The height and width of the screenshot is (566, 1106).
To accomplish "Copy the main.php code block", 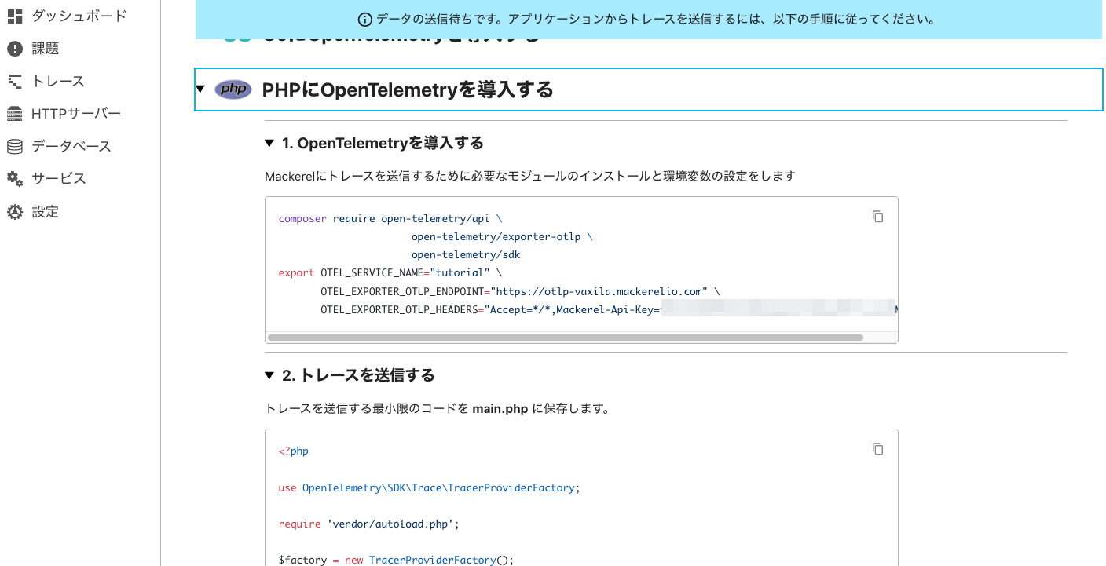I will pos(878,449).
